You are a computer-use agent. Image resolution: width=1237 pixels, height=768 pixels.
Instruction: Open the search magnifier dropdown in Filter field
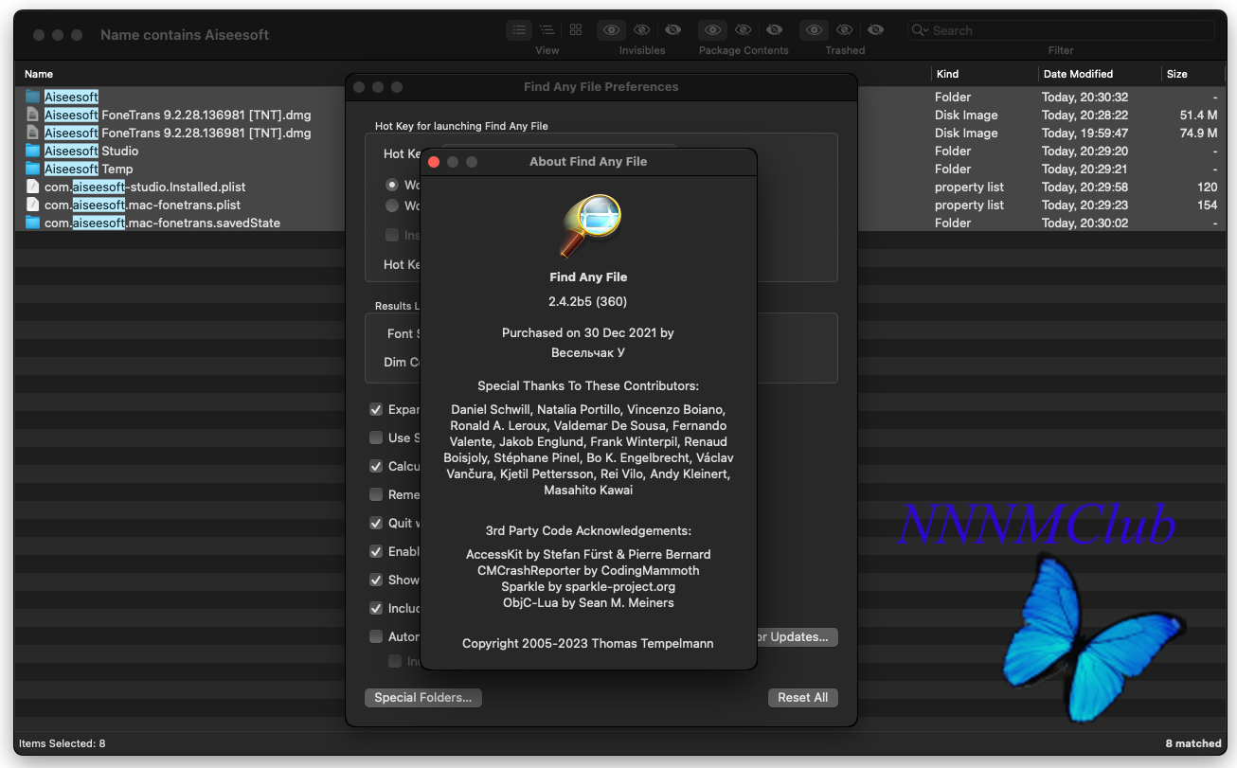click(x=920, y=30)
